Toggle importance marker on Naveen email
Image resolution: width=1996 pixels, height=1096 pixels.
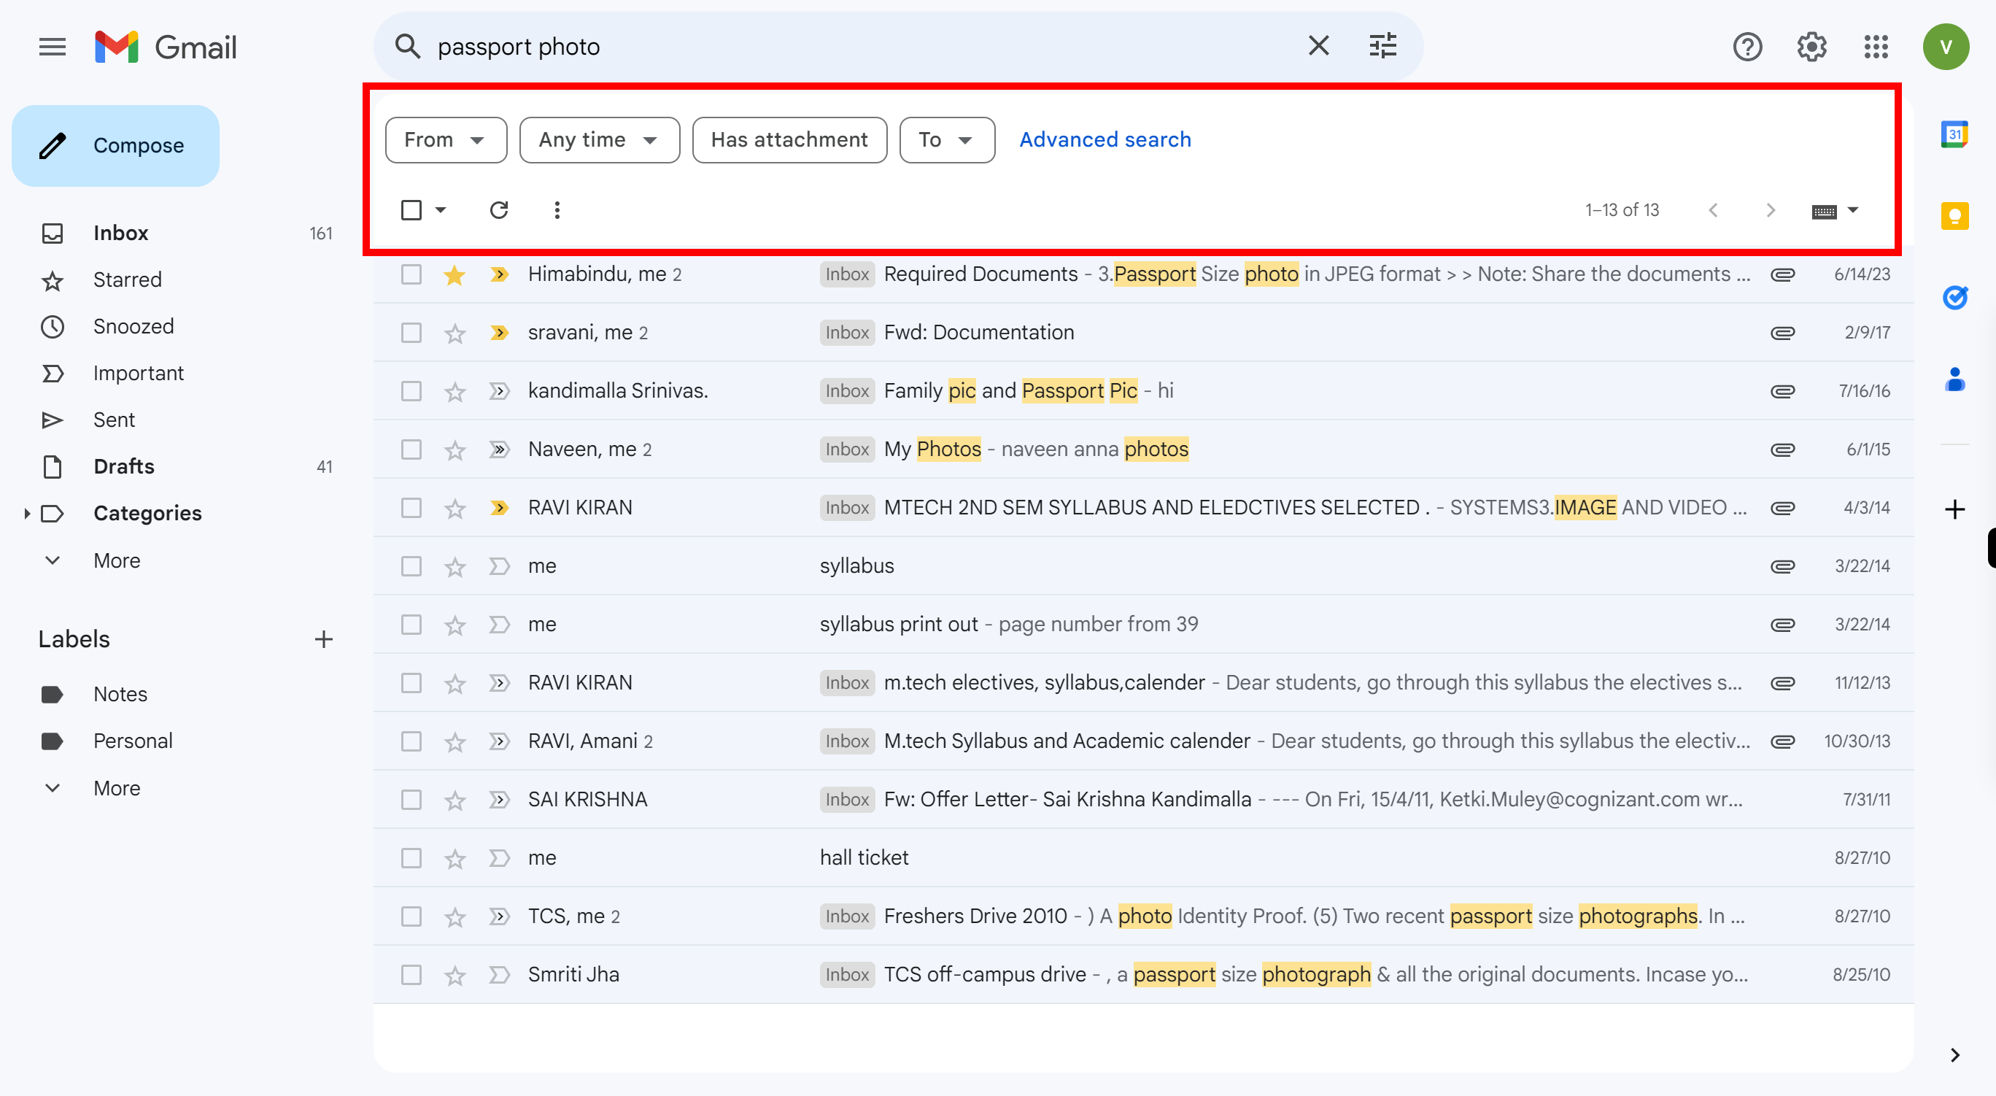coord(500,449)
